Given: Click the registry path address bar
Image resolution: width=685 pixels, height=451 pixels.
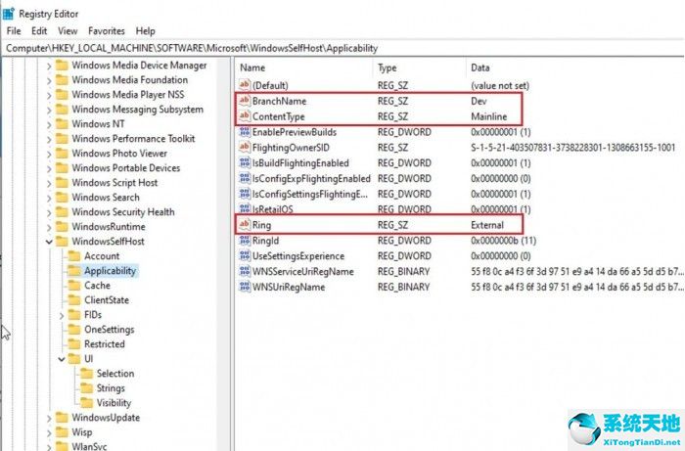Looking at the screenshot, I should click(x=342, y=48).
